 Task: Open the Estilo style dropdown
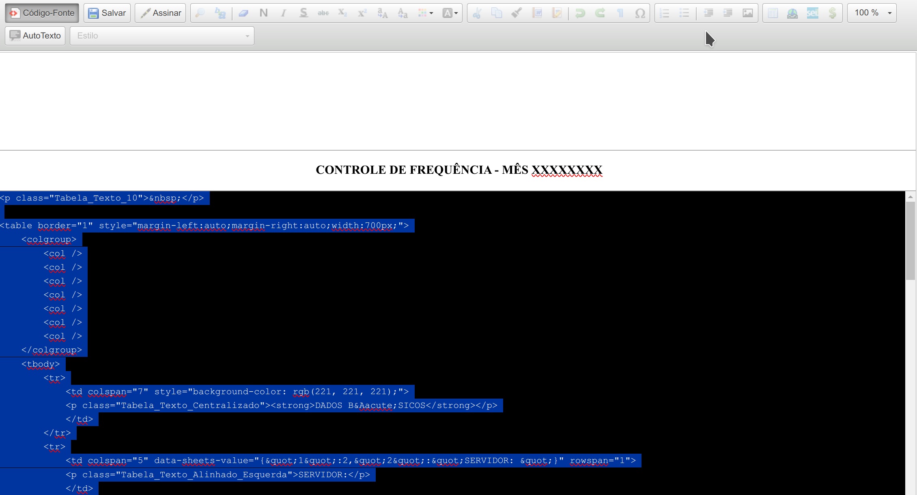click(161, 36)
